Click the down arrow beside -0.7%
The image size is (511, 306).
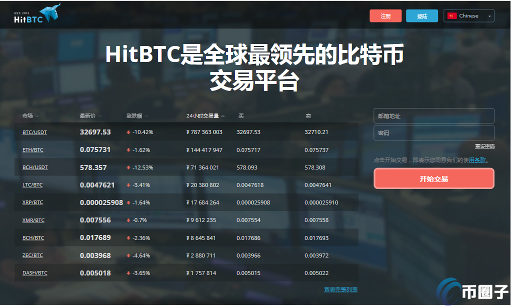pos(128,220)
